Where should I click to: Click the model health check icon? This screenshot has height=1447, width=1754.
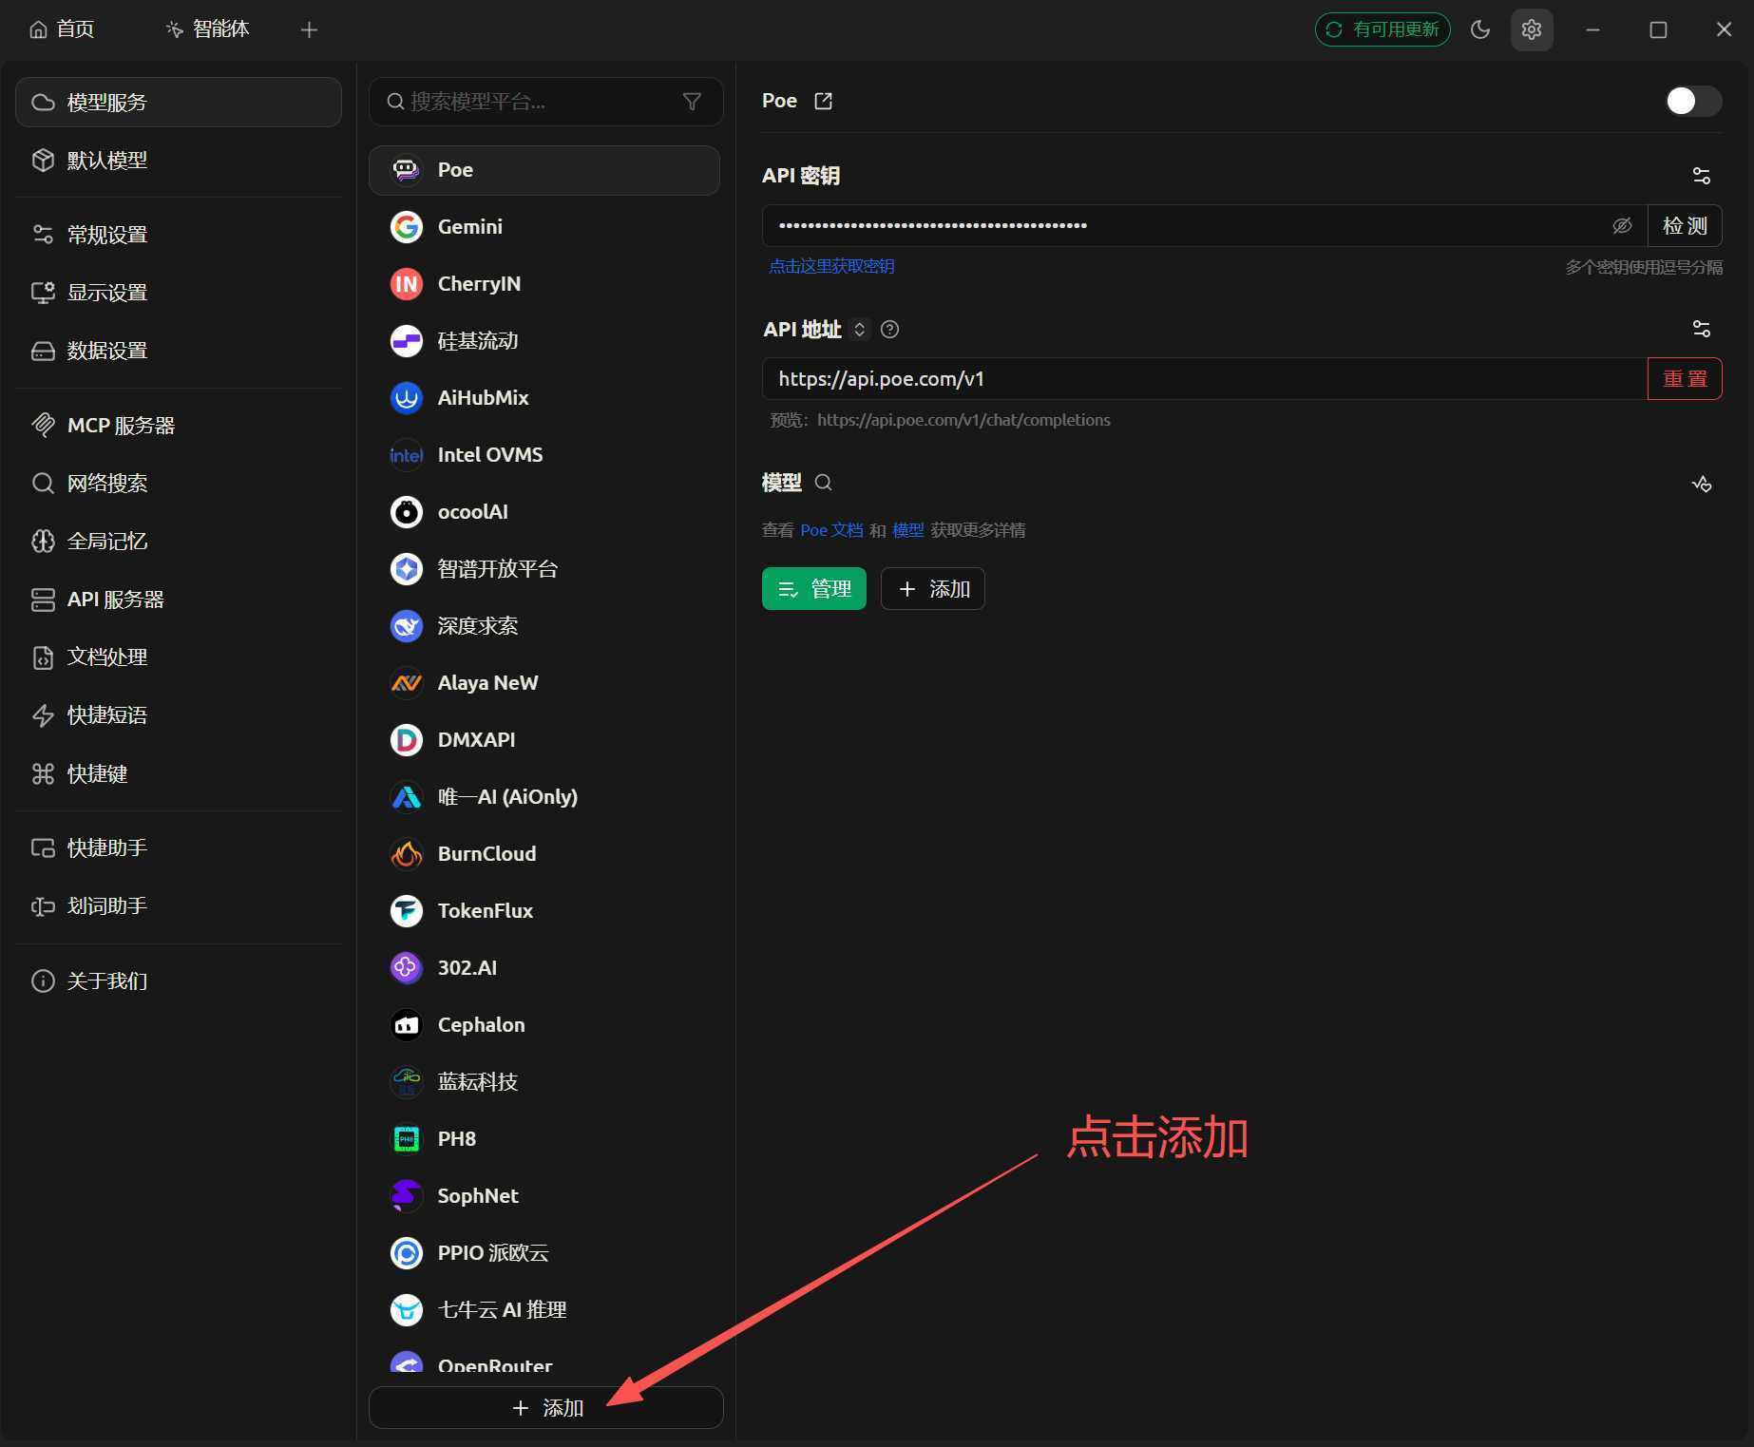tap(1701, 484)
